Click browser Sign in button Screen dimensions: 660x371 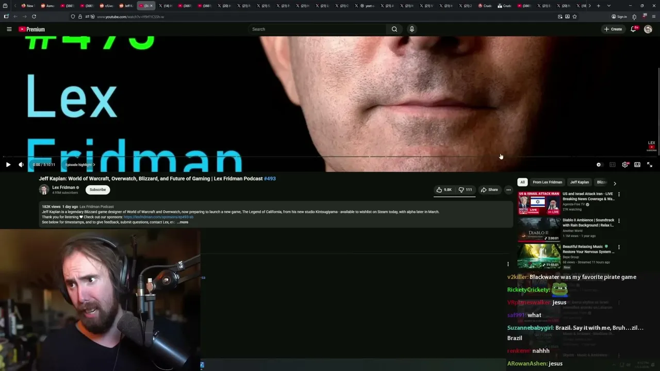point(619,16)
